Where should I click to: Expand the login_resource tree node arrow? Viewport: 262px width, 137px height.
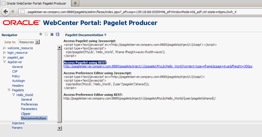tap(4, 53)
